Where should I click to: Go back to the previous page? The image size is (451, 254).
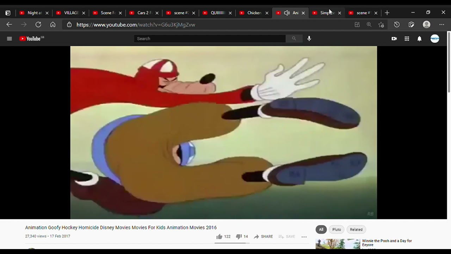point(9,25)
